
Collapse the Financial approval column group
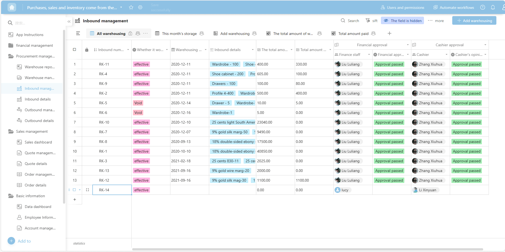coord(336,45)
